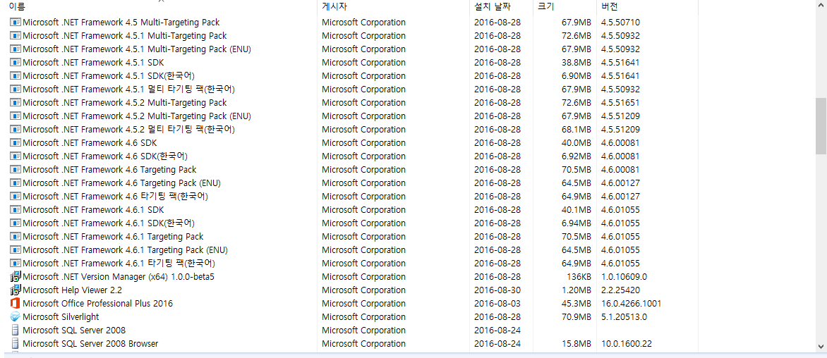827x358 pixels.
Task: Select the Microsoft .NET Framework 4.5.1 SDK row
Action: tap(93, 63)
